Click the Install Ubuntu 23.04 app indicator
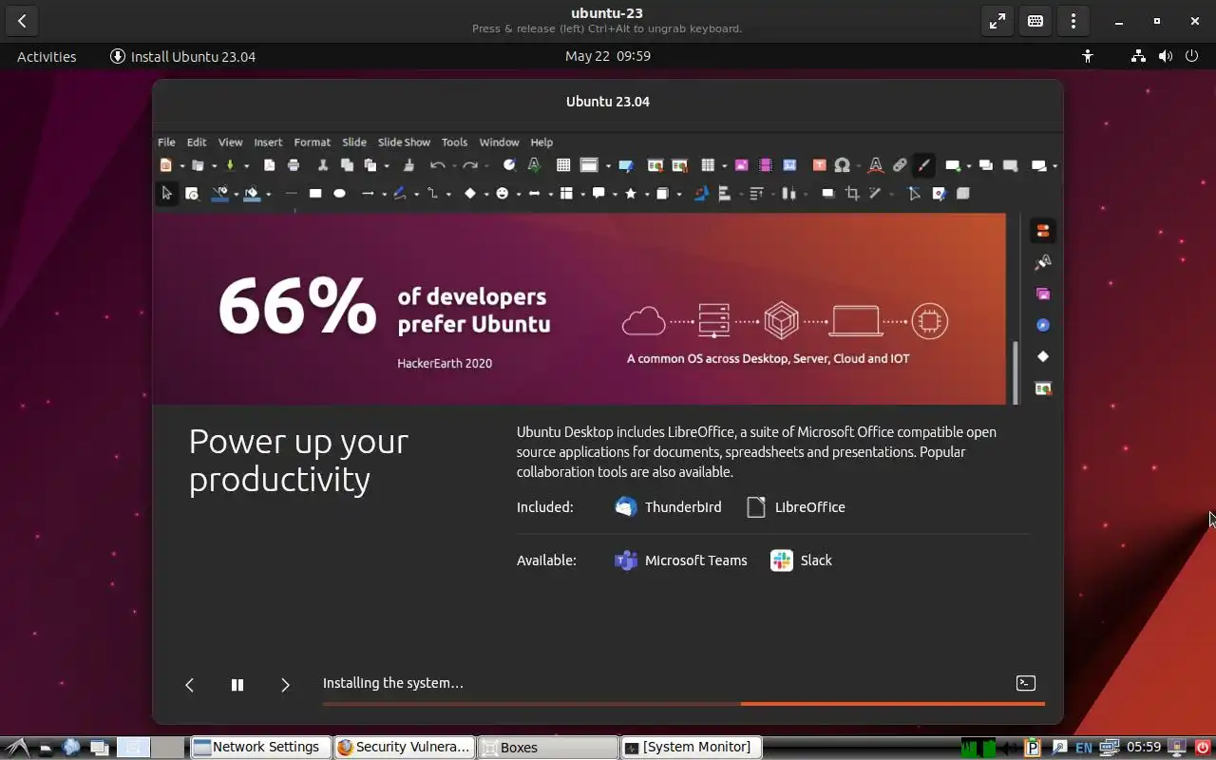This screenshot has width=1216, height=760. [183, 56]
